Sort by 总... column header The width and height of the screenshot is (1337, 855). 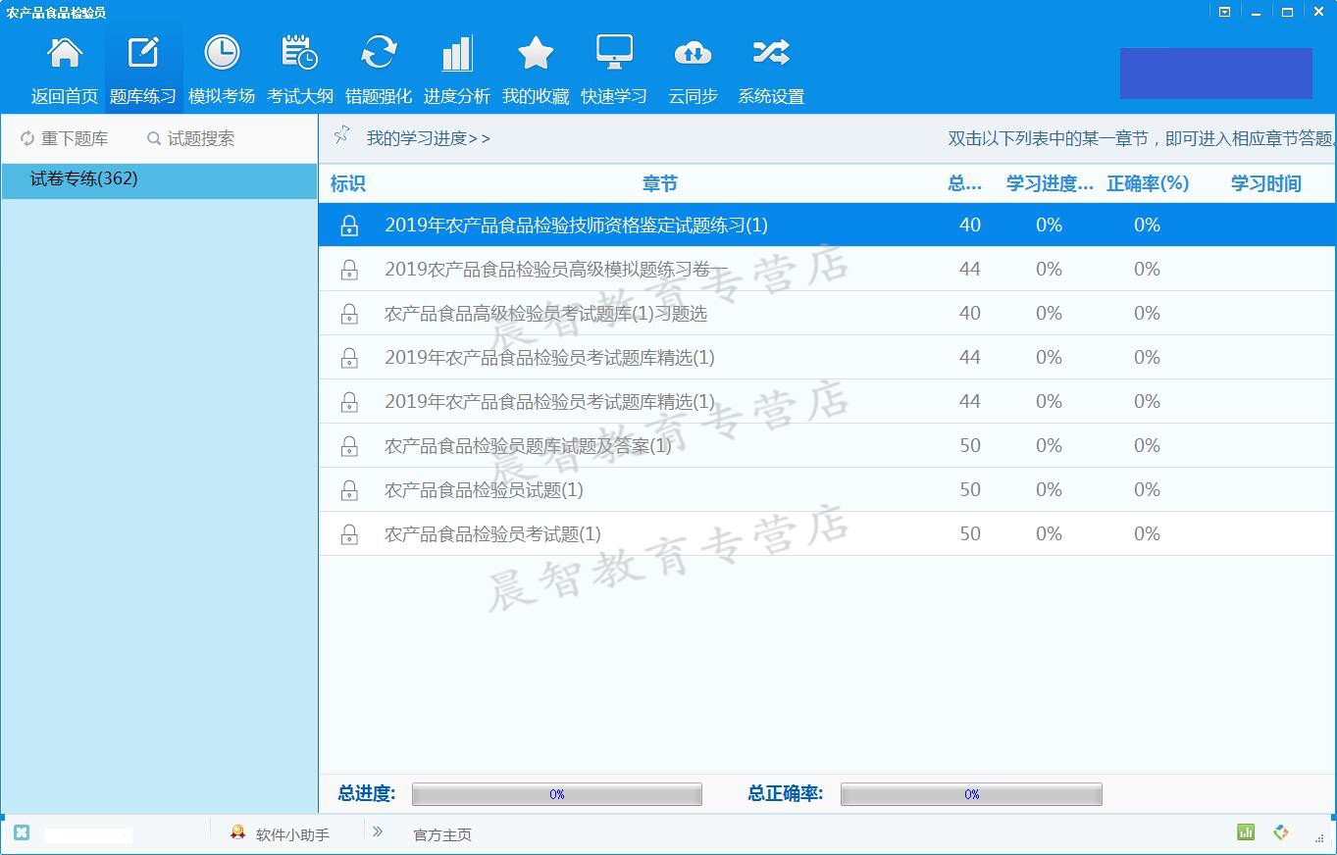coord(965,183)
